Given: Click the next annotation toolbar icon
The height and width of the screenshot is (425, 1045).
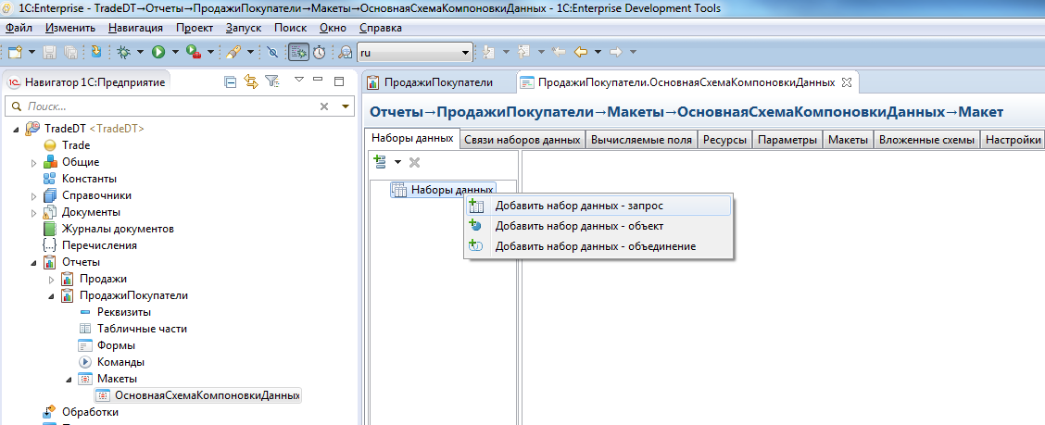Looking at the screenshot, I should point(488,52).
